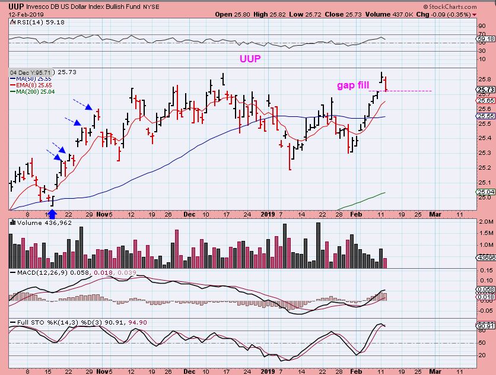Click the Close 25.73 value in header

342,15
